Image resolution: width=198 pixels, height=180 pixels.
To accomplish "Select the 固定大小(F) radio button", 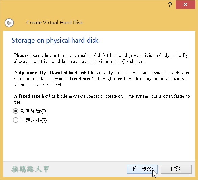I will (x=16, y=120).
